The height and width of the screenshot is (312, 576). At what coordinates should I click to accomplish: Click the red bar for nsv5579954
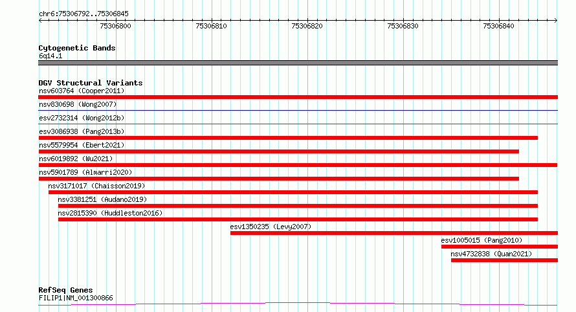[x=278, y=151]
